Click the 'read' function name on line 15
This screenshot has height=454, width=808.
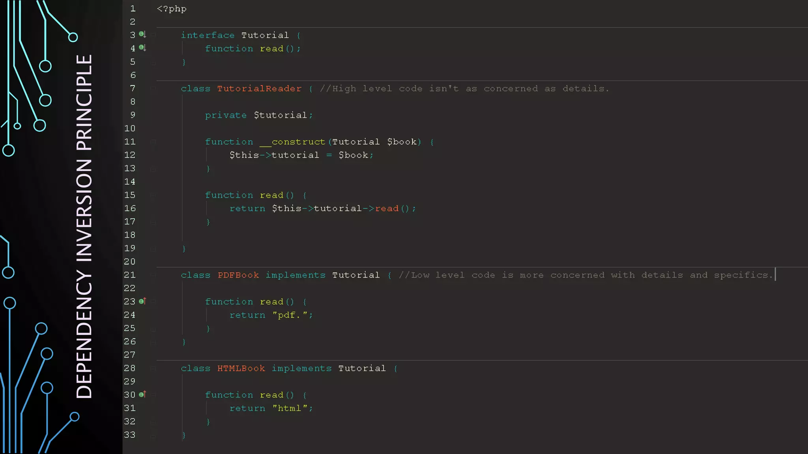pyautogui.click(x=271, y=195)
